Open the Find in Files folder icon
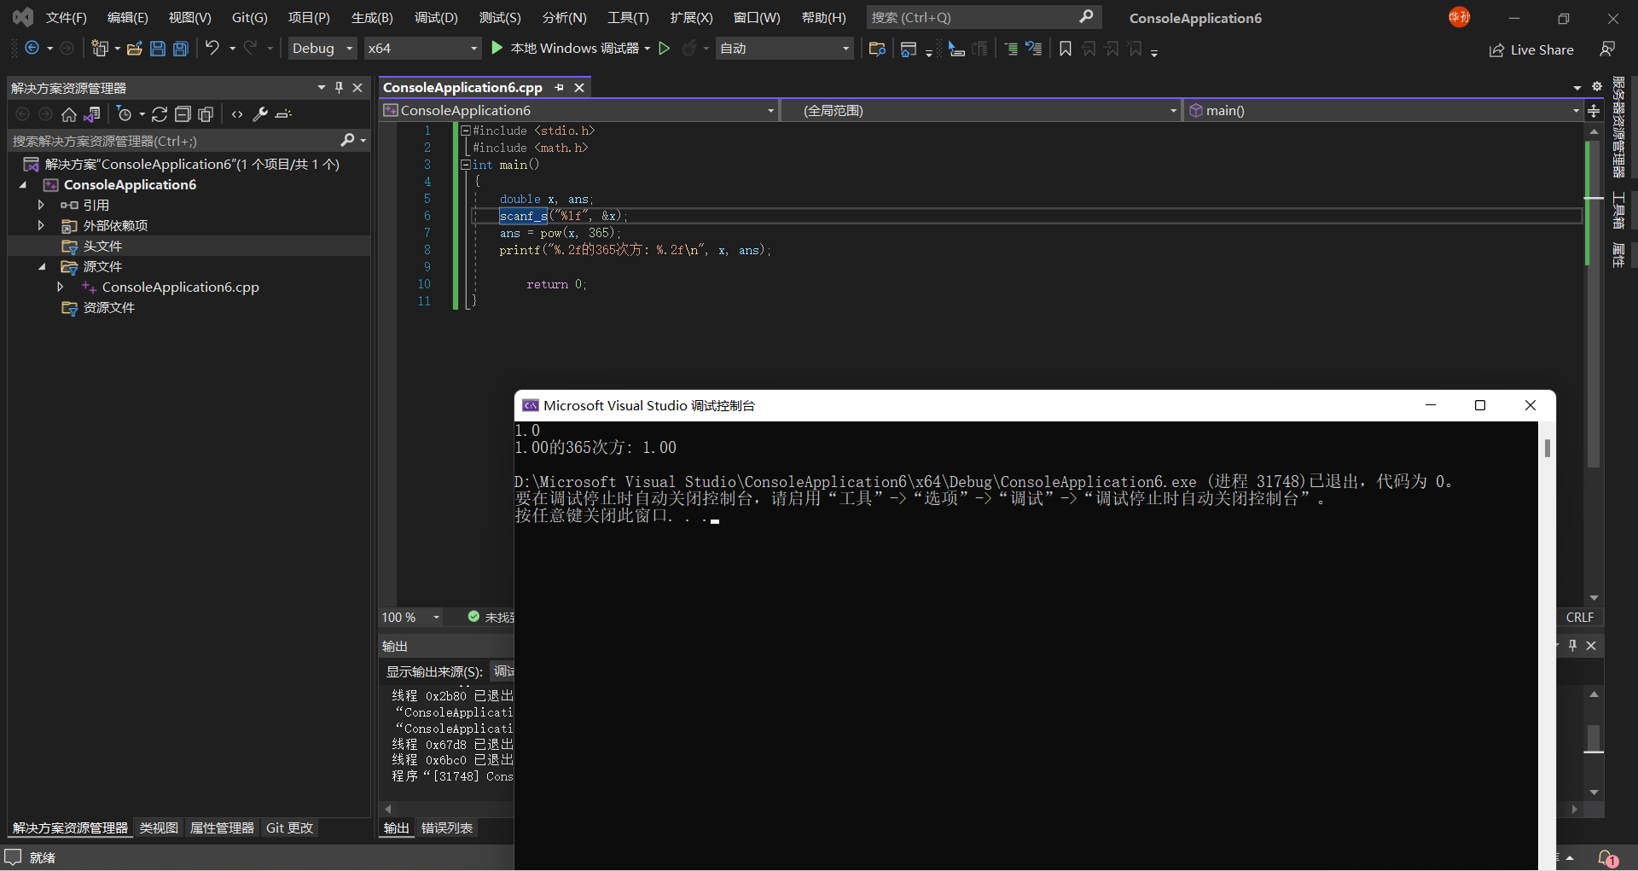This screenshot has height=871, width=1638. tap(876, 49)
